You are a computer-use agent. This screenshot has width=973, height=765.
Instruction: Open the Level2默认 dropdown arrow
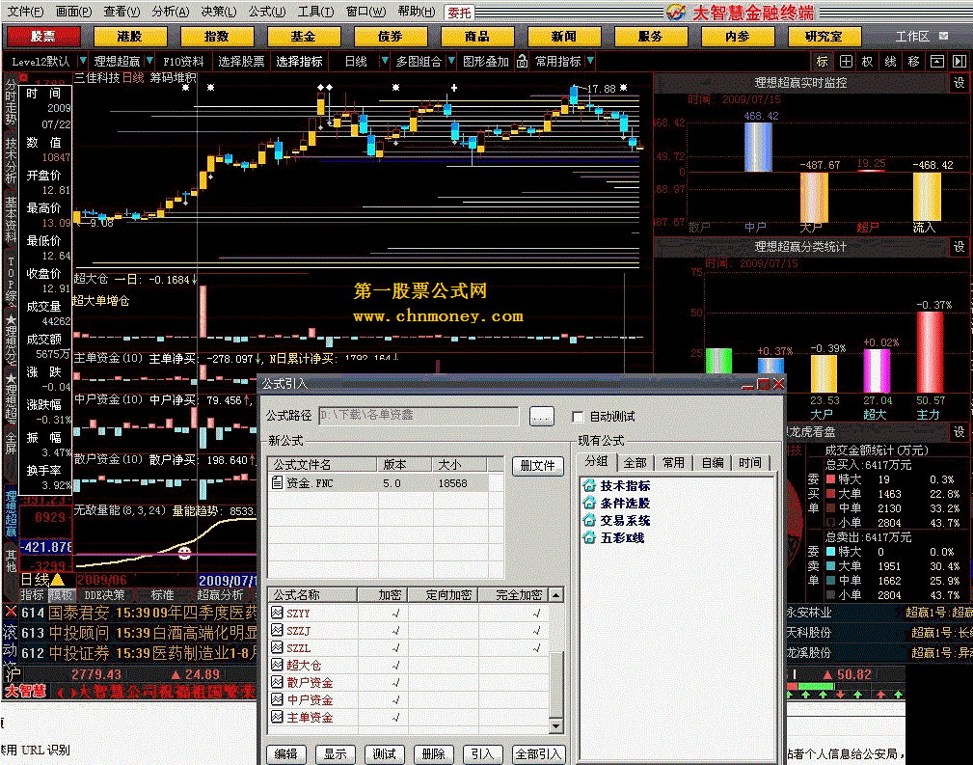(x=82, y=61)
